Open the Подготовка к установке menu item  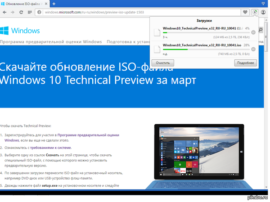[128, 42]
